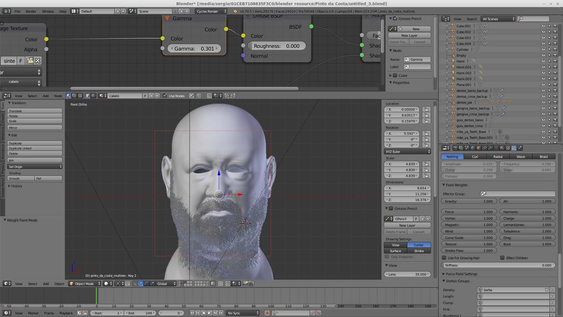Image resolution: width=563 pixels, height=317 pixels.
Task: Select the Braid kink tab
Action: 544,157
